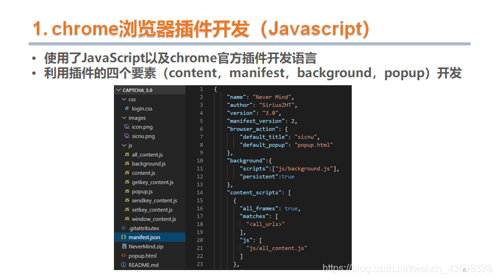Click the "manifest_version" key
This screenshot has height=280, width=498.
pyautogui.click(x=256, y=121)
